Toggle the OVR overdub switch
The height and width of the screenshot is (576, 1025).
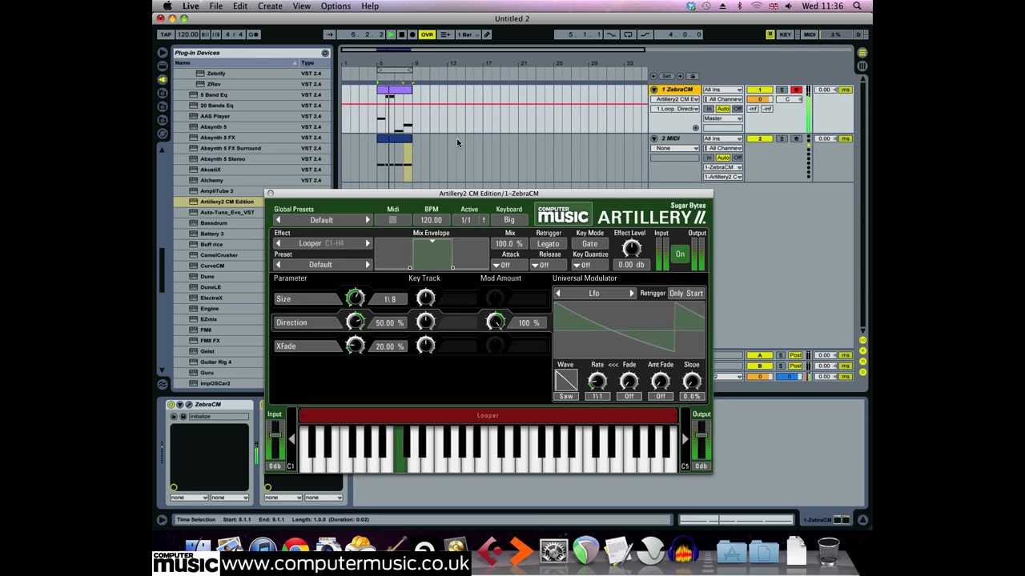pyautogui.click(x=427, y=34)
